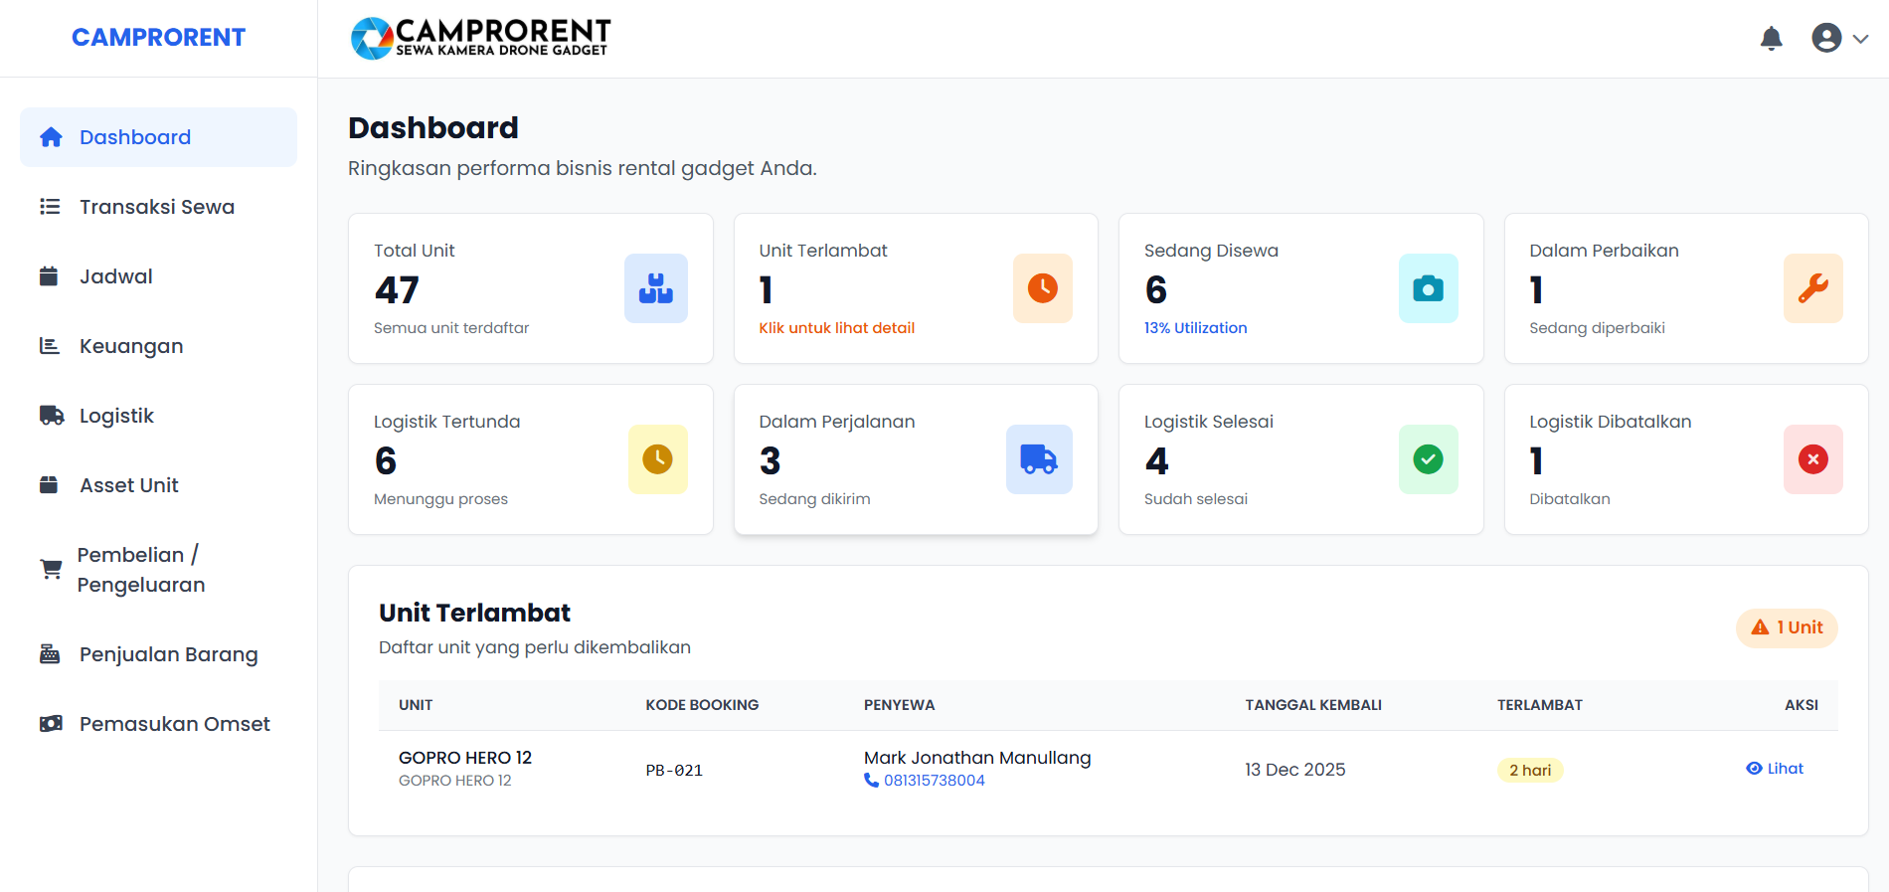Click phone number 081315738004
Viewport: 1889px width, 892px height.
934,781
